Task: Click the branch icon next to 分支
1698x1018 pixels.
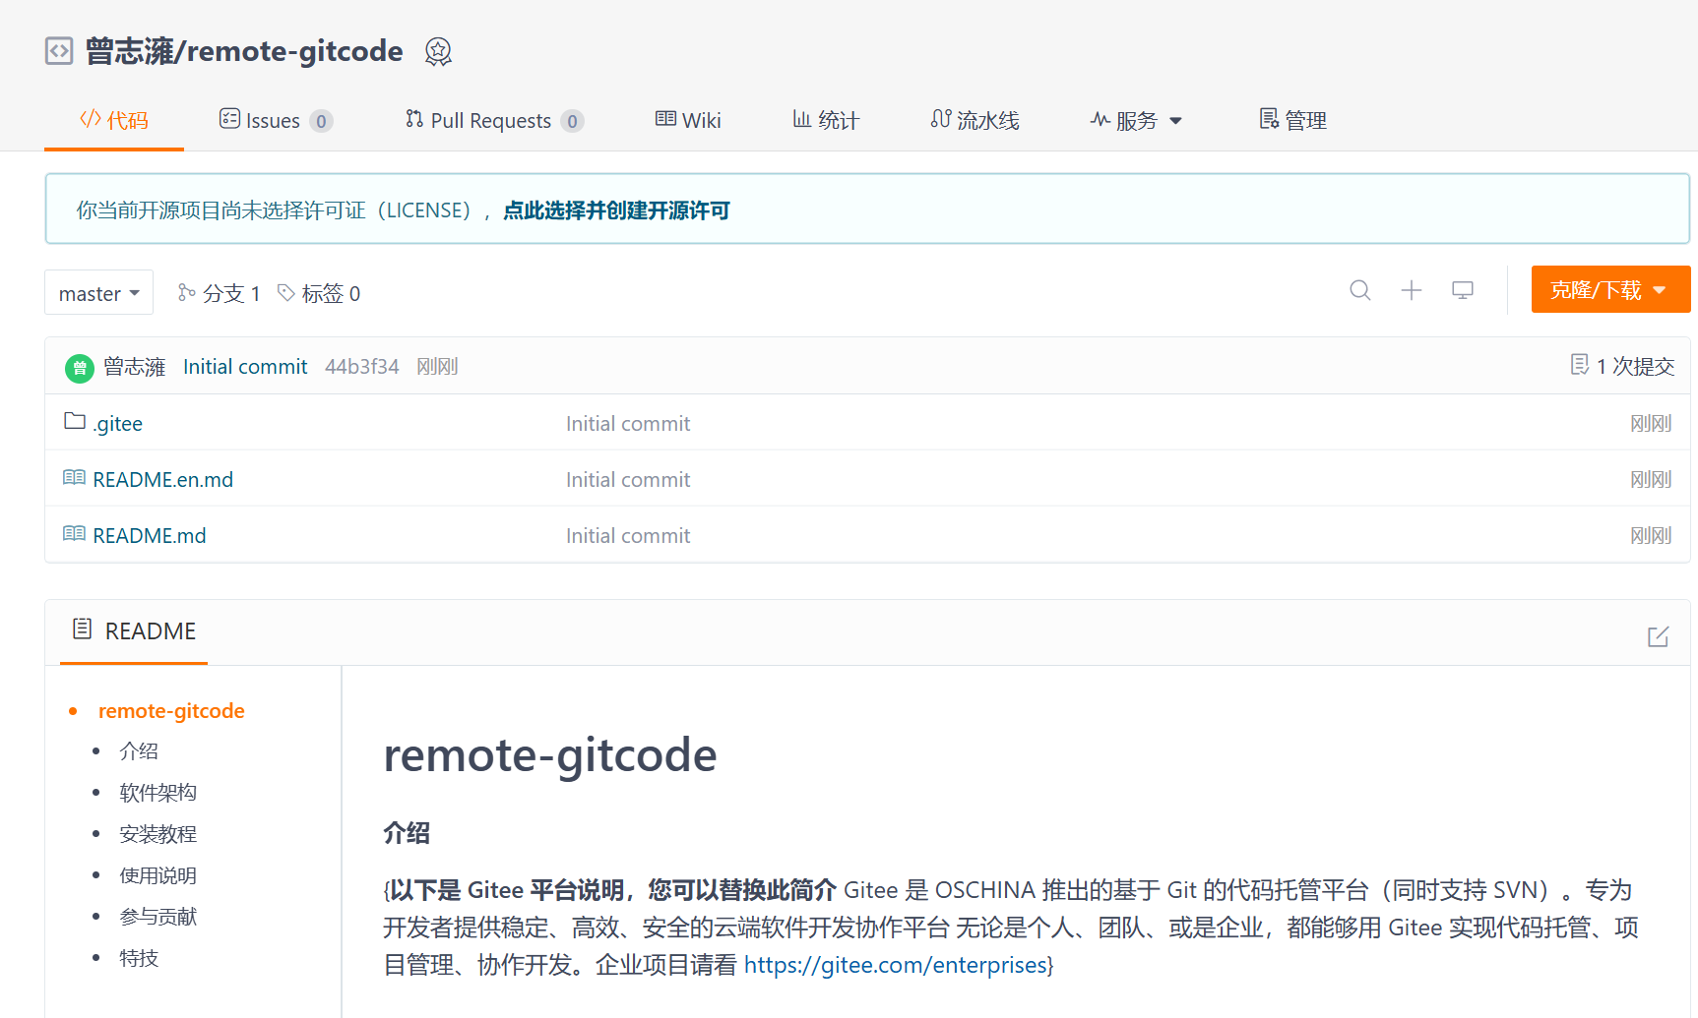Action: click(x=186, y=292)
